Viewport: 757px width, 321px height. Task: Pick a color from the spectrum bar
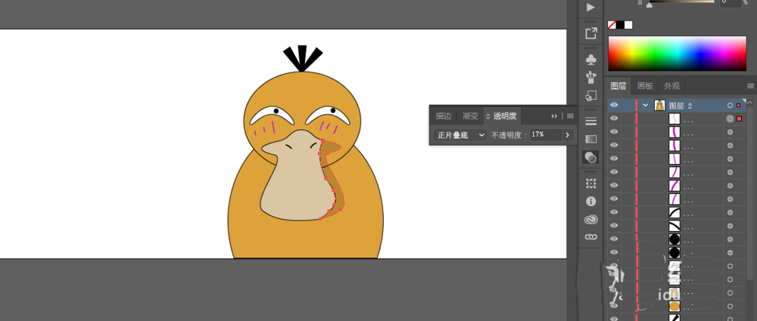677,54
